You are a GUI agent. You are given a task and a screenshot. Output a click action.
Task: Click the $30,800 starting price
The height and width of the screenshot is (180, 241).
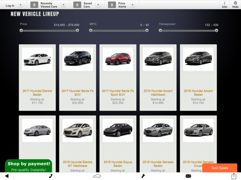point(77,103)
